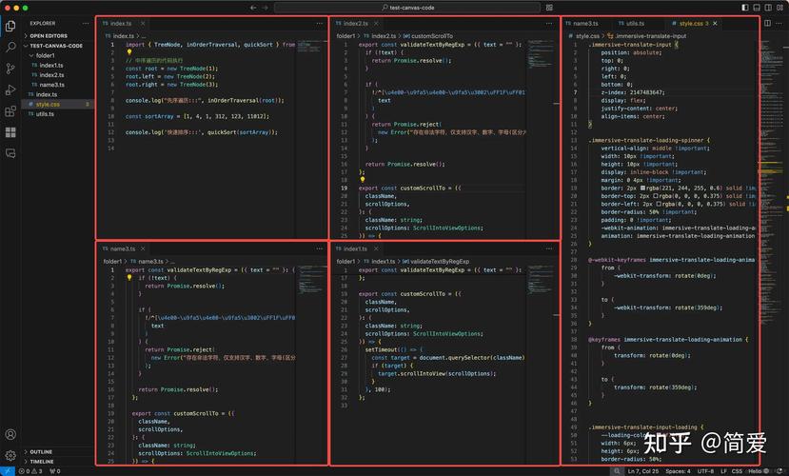This screenshot has height=476, width=789.
Task: Open Explorer views and more actions menu
Action: click(86, 23)
